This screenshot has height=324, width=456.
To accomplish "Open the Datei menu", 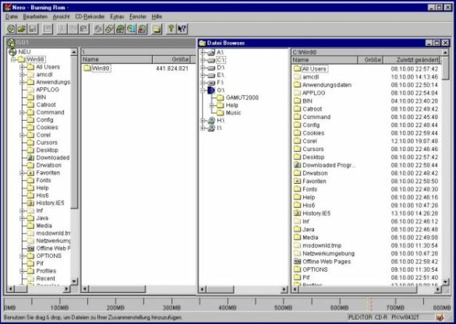I will 12,17.
